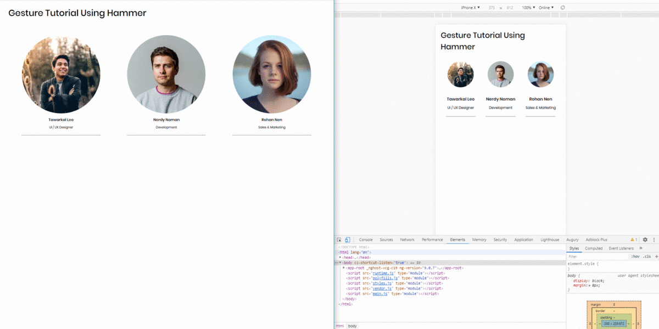This screenshot has height=329, width=659.
Task: Click the DevTools settings gear icon
Action: (645, 240)
